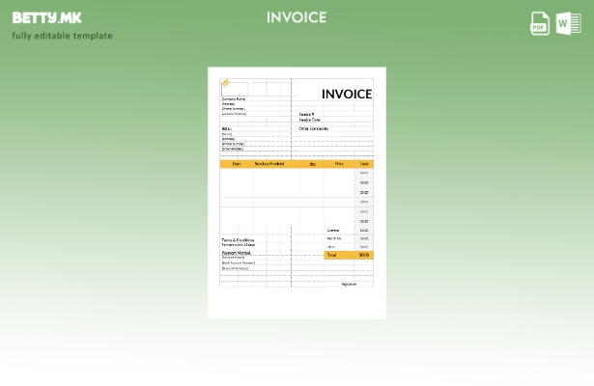Open the invoice template preview thumbnail

click(297, 192)
